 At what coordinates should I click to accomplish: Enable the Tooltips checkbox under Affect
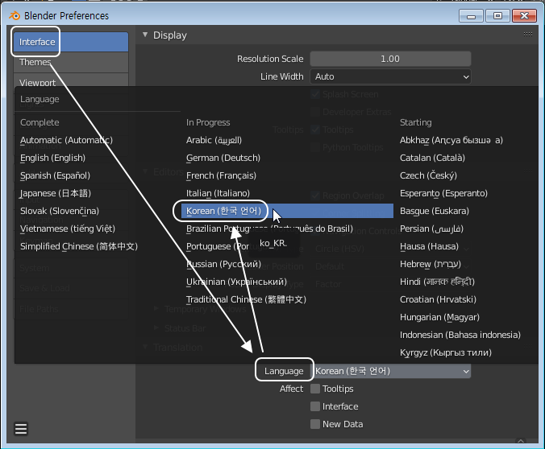tap(315, 389)
